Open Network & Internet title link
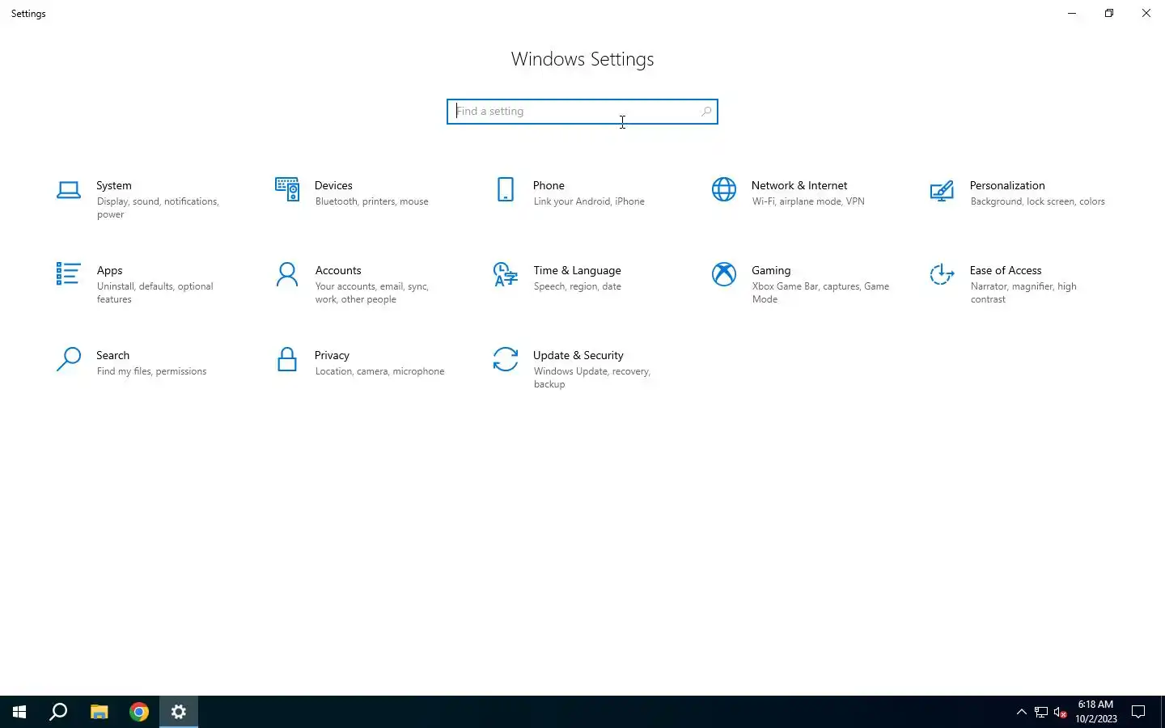This screenshot has width=1165, height=728. pos(799,185)
